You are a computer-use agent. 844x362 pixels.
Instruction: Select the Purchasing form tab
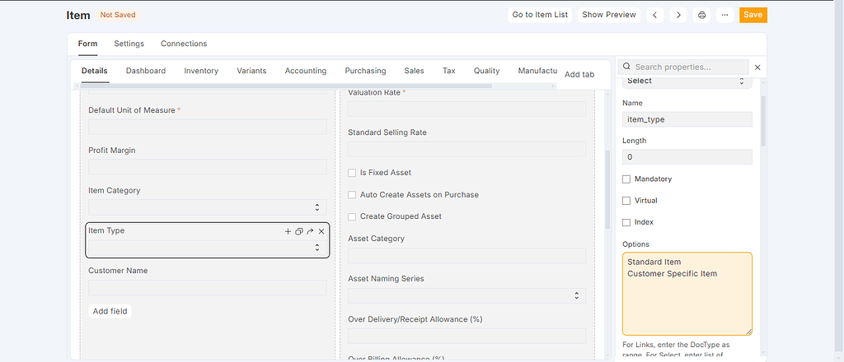point(365,71)
